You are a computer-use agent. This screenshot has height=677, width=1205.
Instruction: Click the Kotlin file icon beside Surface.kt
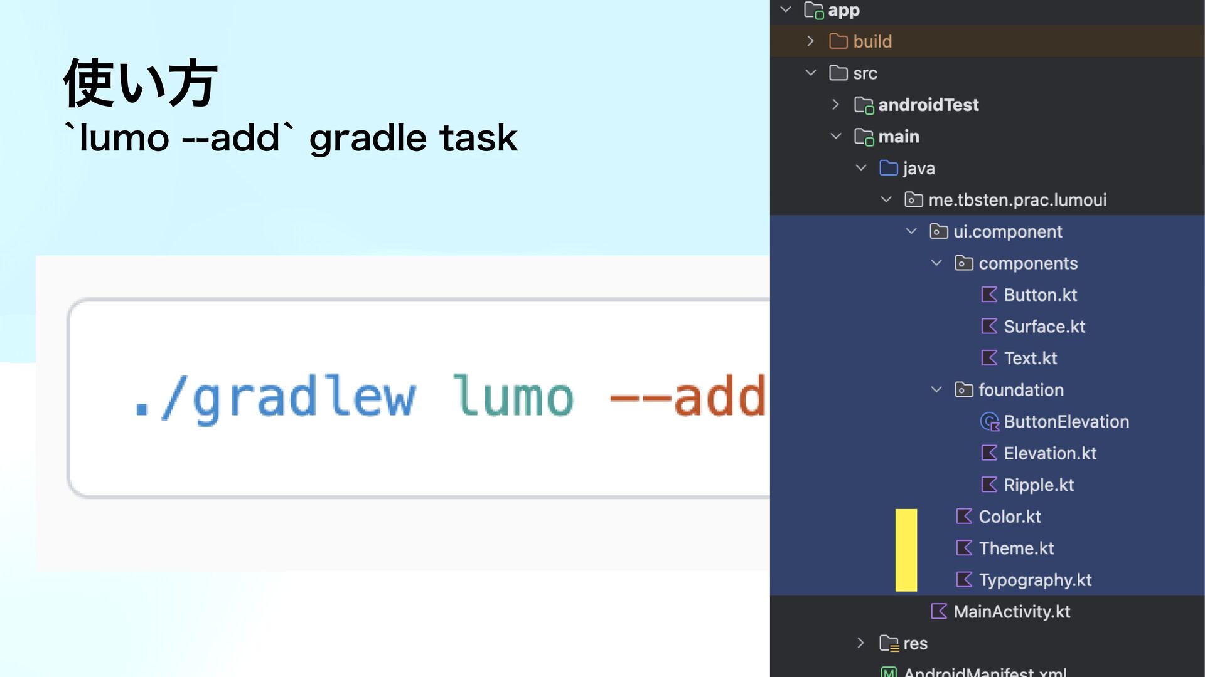(x=989, y=326)
